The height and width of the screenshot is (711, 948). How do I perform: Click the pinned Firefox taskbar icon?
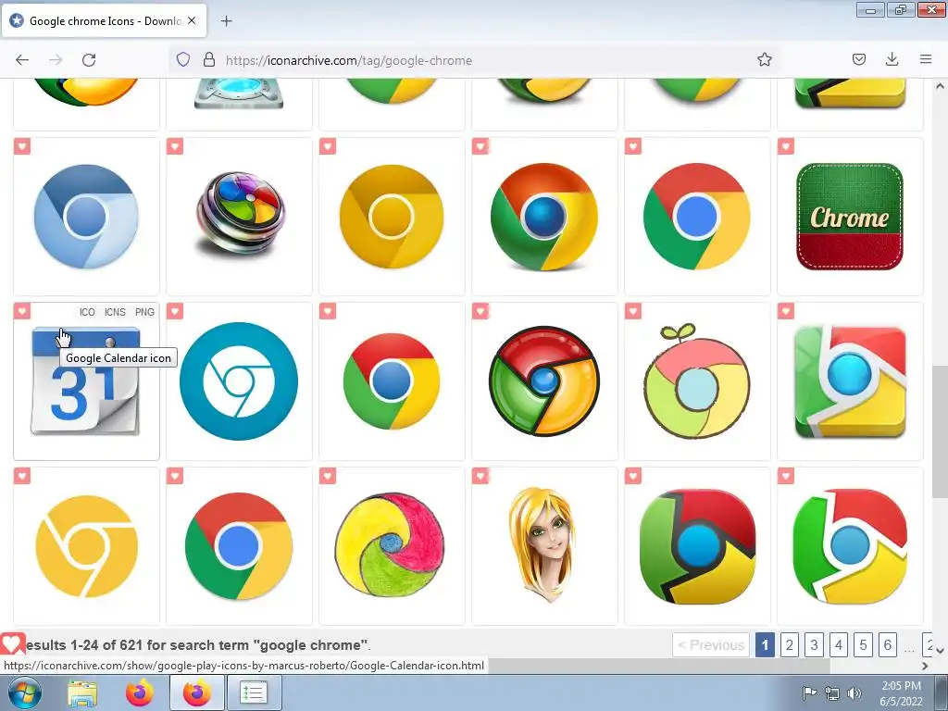139,693
